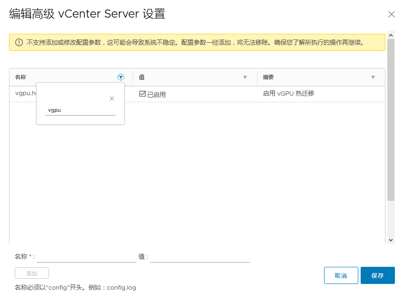This screenshot has width=403, height=293.
Task: Click the scrollbar up arrow
Action: click(391, 36)
